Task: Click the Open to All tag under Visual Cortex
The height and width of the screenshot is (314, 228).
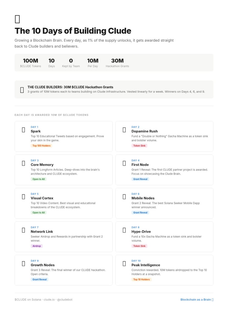Action: coord(39,213)
